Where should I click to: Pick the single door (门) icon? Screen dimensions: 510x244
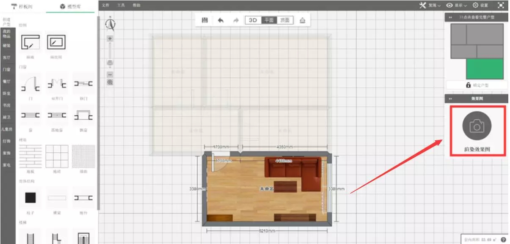pyautogui.click(x=30, y=83)
